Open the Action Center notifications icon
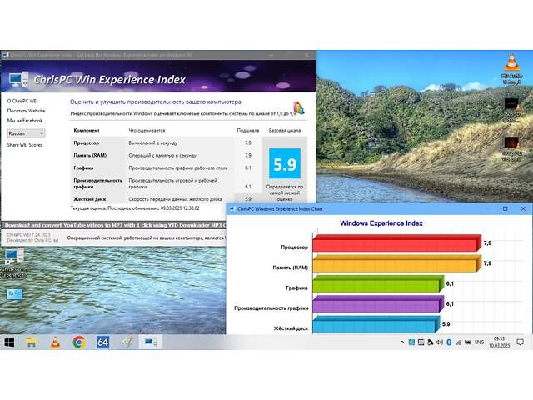 point(520,342)
